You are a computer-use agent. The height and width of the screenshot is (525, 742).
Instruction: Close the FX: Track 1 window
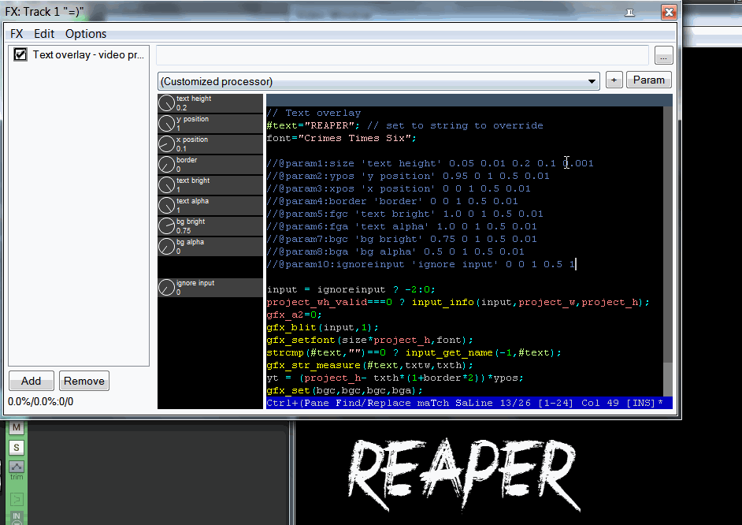(669, 13)
